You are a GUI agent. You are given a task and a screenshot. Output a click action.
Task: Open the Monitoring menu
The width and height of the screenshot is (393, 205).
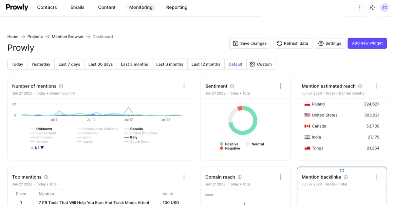[141, 7]
